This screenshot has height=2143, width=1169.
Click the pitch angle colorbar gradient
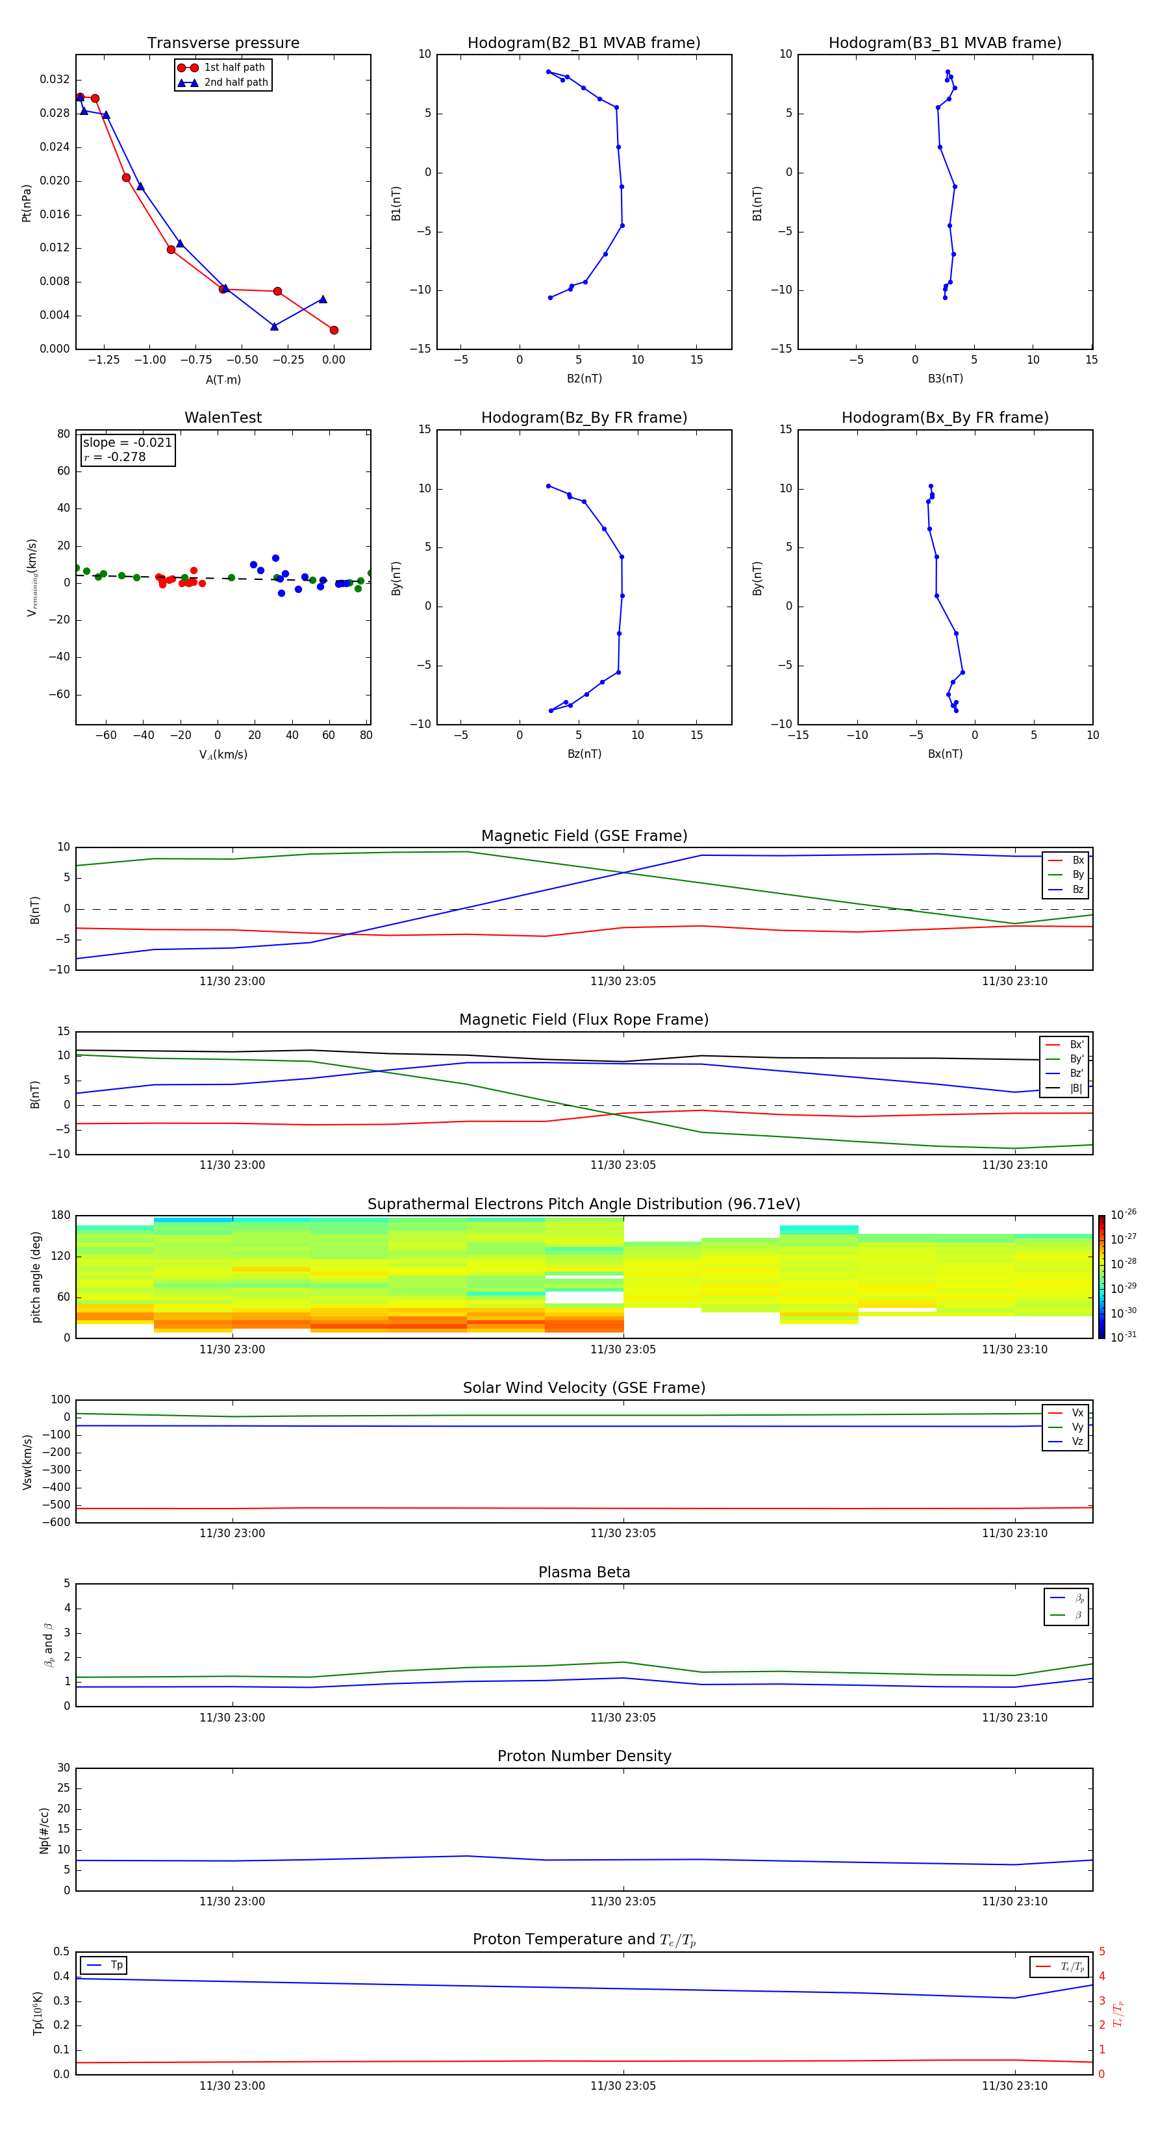[1101, 1277]
